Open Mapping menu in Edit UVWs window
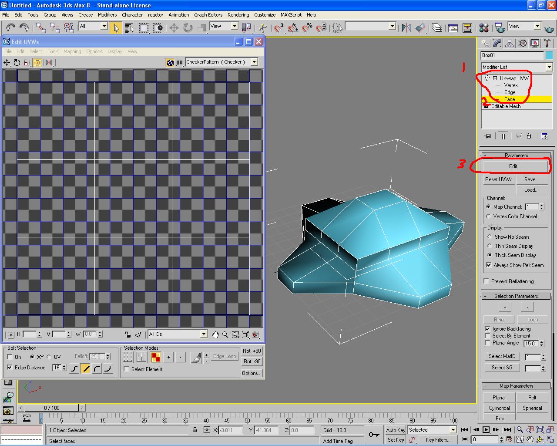Image resolution: width=557 pixels, height=446 pixels. click(72, 51)
